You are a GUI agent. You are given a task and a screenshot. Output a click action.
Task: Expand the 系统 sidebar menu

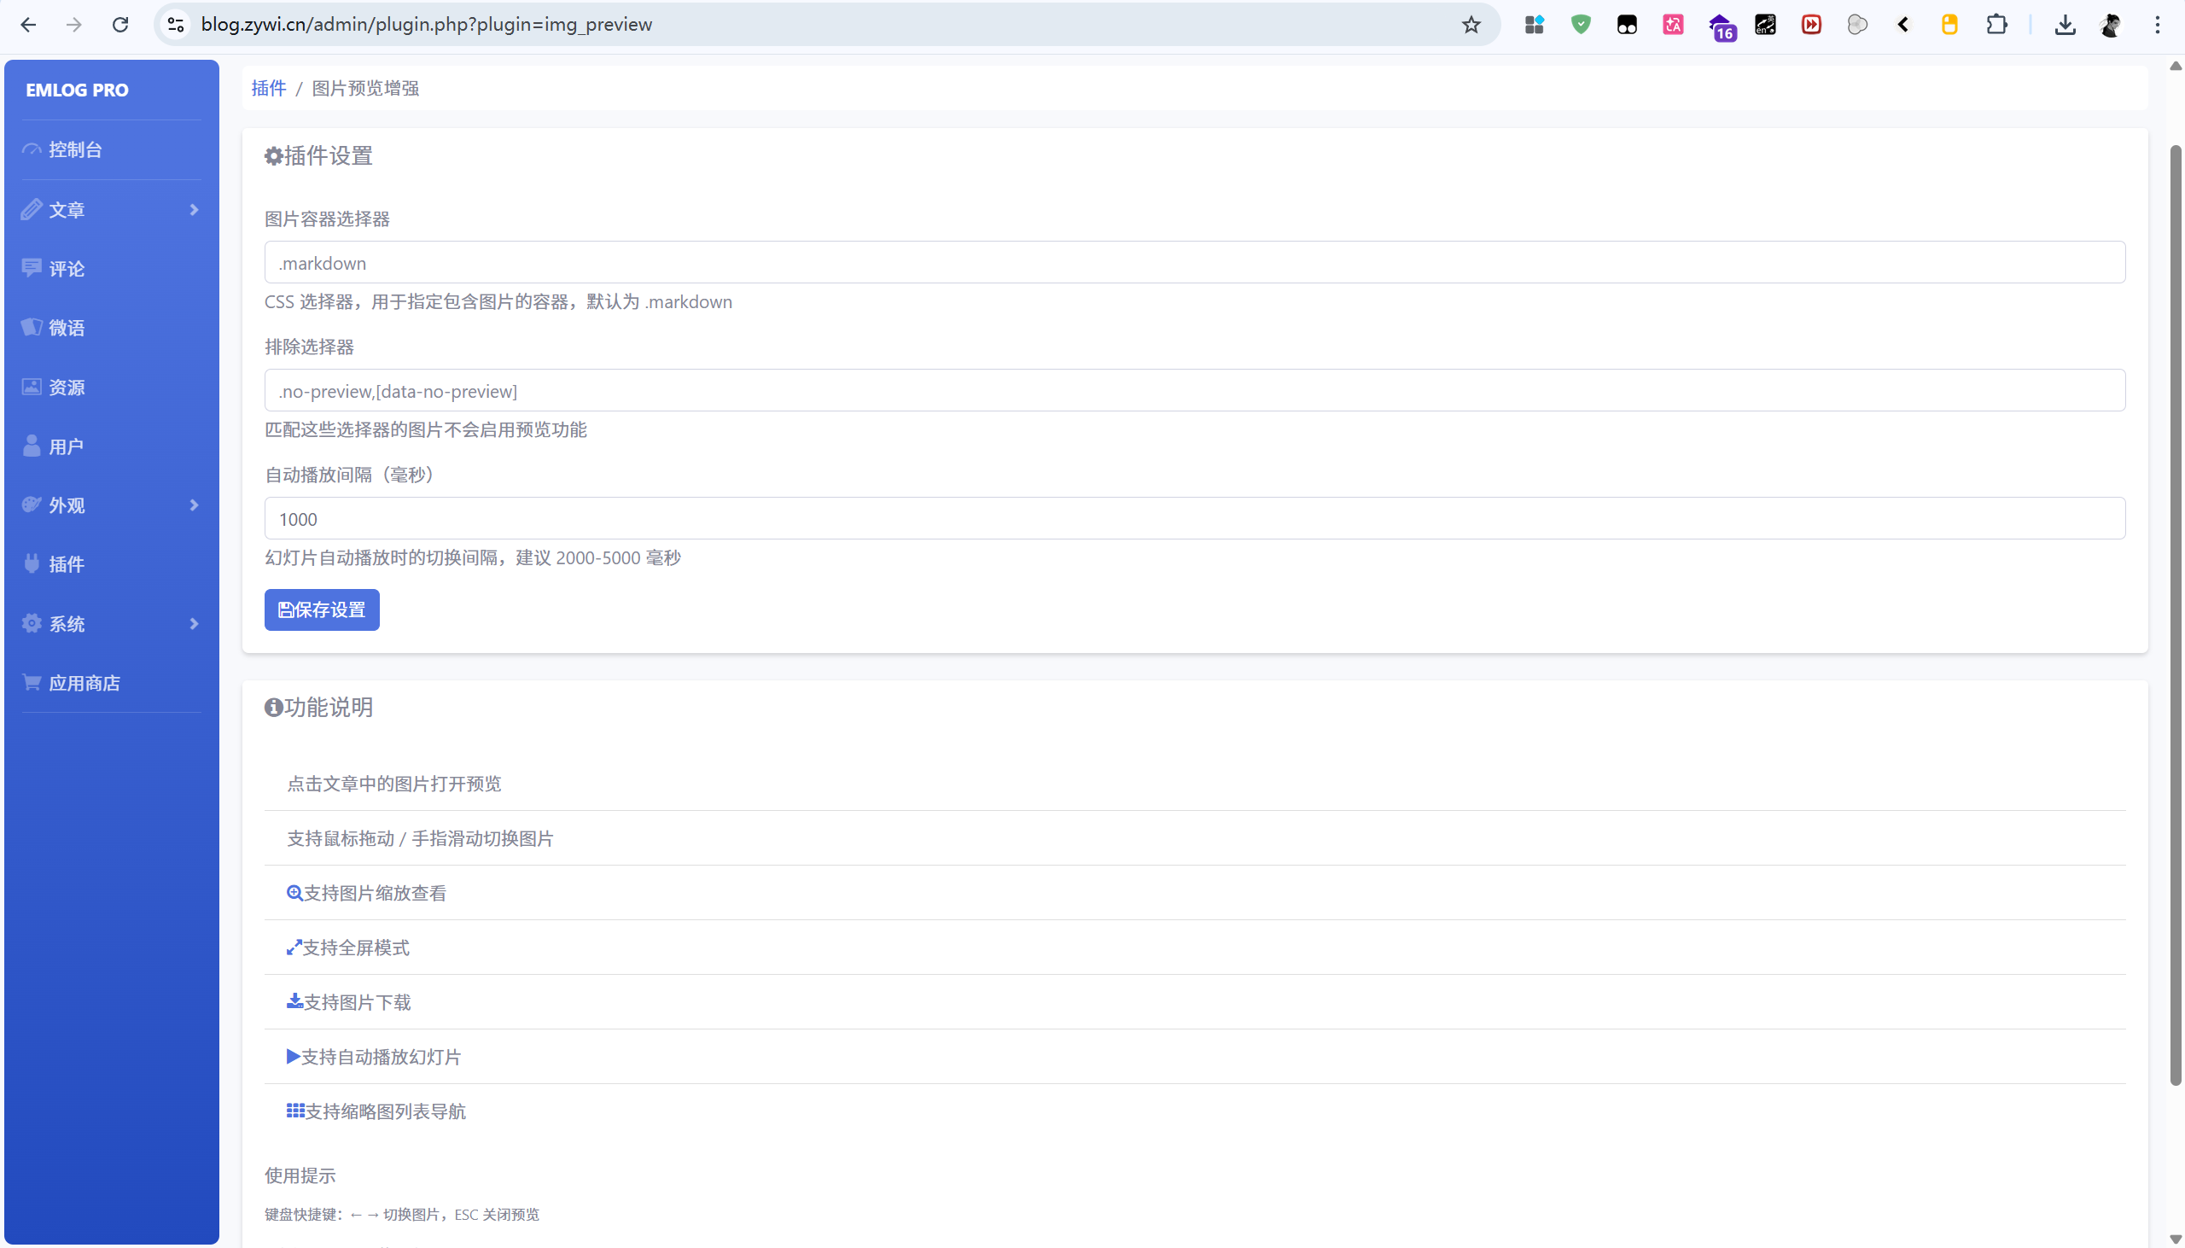pos(112,624)
